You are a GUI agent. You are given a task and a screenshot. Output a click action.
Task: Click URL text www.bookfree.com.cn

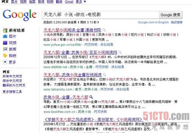(59, 112)
